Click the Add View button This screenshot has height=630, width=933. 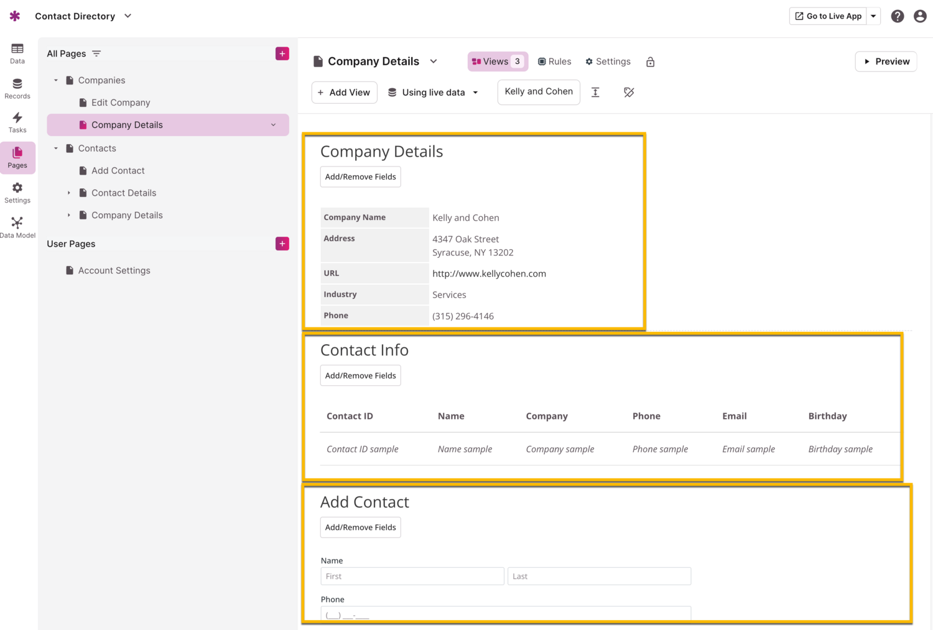(x=344, y=93)
